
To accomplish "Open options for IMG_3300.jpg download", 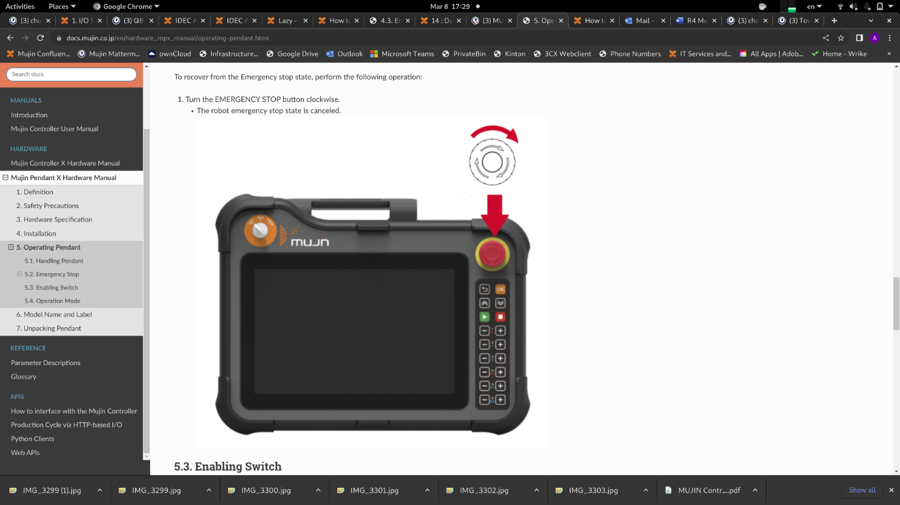I will click(318, 490).
